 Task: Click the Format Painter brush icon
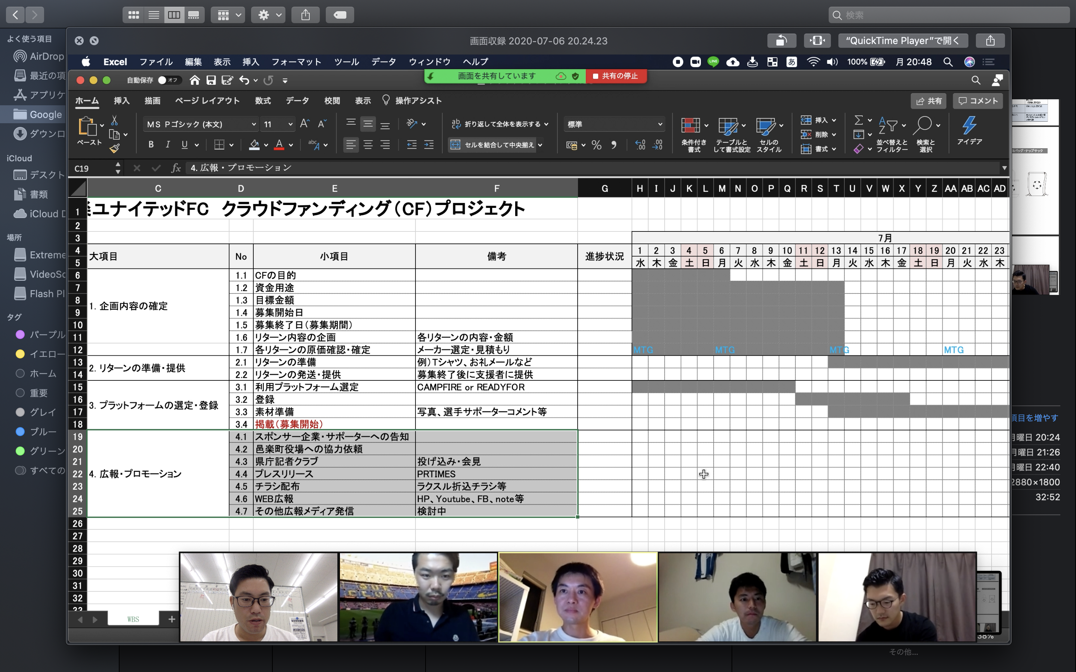coord(115,149)
